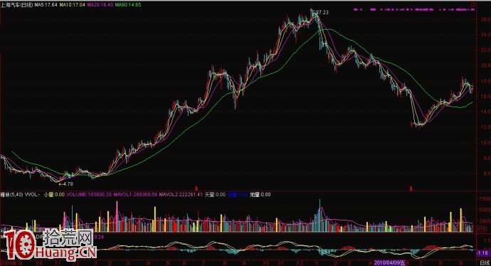Click the red marker below price chart near mid-2009
Screen dimensions: 491x266
click(x=196, y=188)
